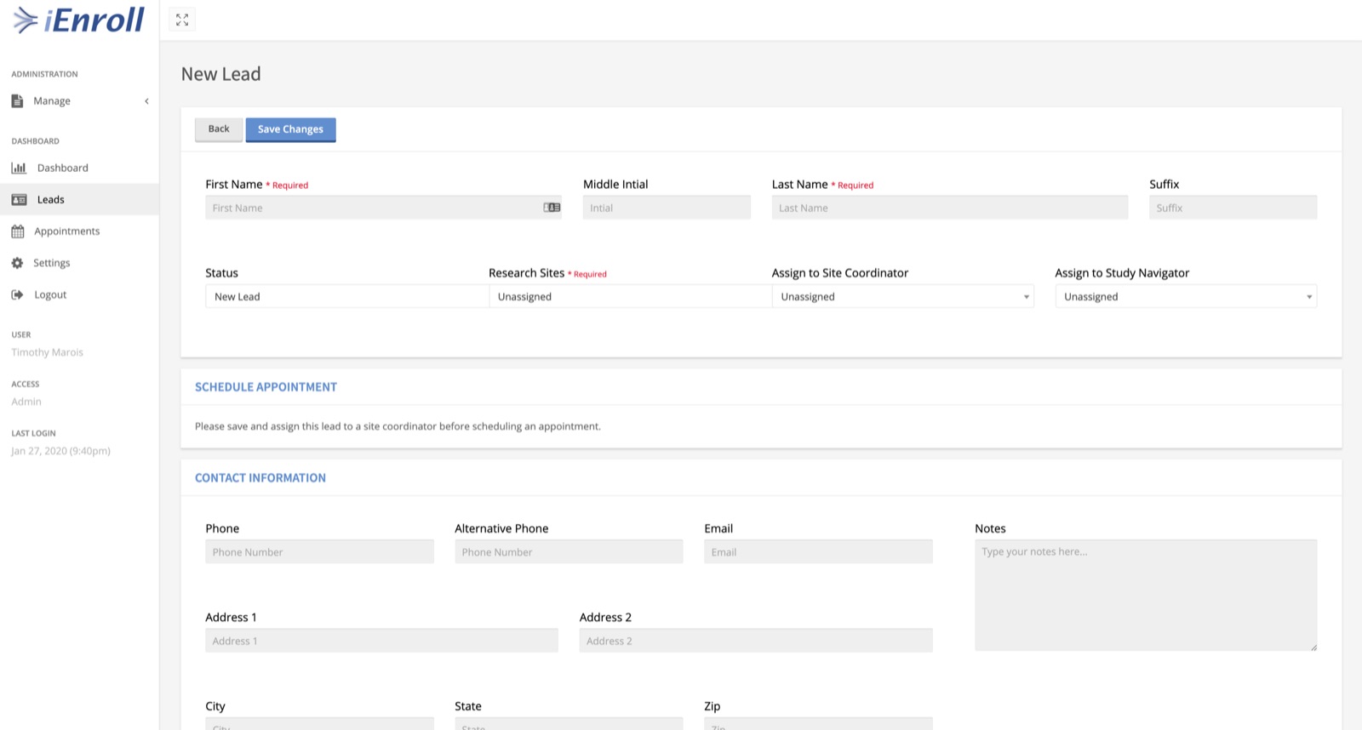The height and width of the screenshot is (730, 1362).
Task: Click the Email input field
Action: pyautogui.click(x=818, y=551)
